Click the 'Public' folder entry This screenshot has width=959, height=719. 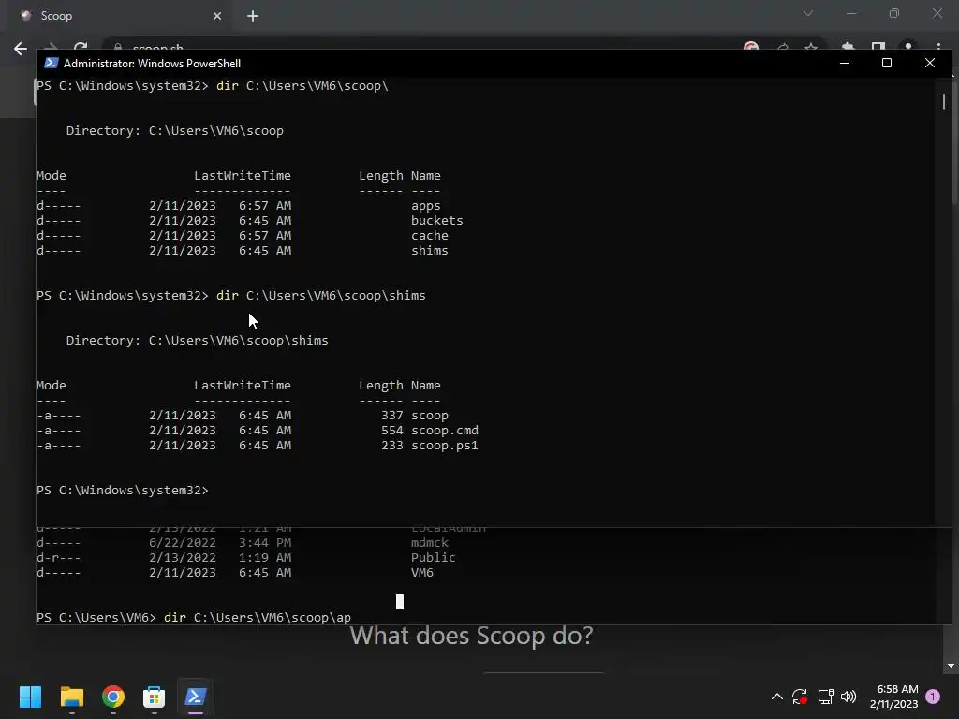pos(433,558)
